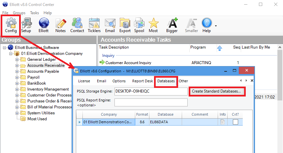Switch to the Report Desk tab

(x=142, y=81)
